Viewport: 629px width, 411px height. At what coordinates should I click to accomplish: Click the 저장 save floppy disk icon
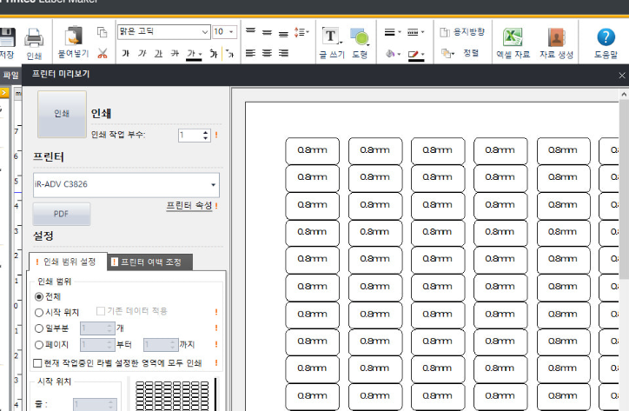tap(7, 37)
